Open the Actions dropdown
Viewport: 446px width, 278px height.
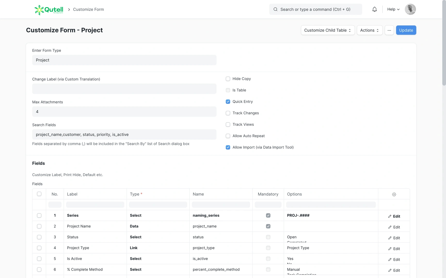pos(369,30)
